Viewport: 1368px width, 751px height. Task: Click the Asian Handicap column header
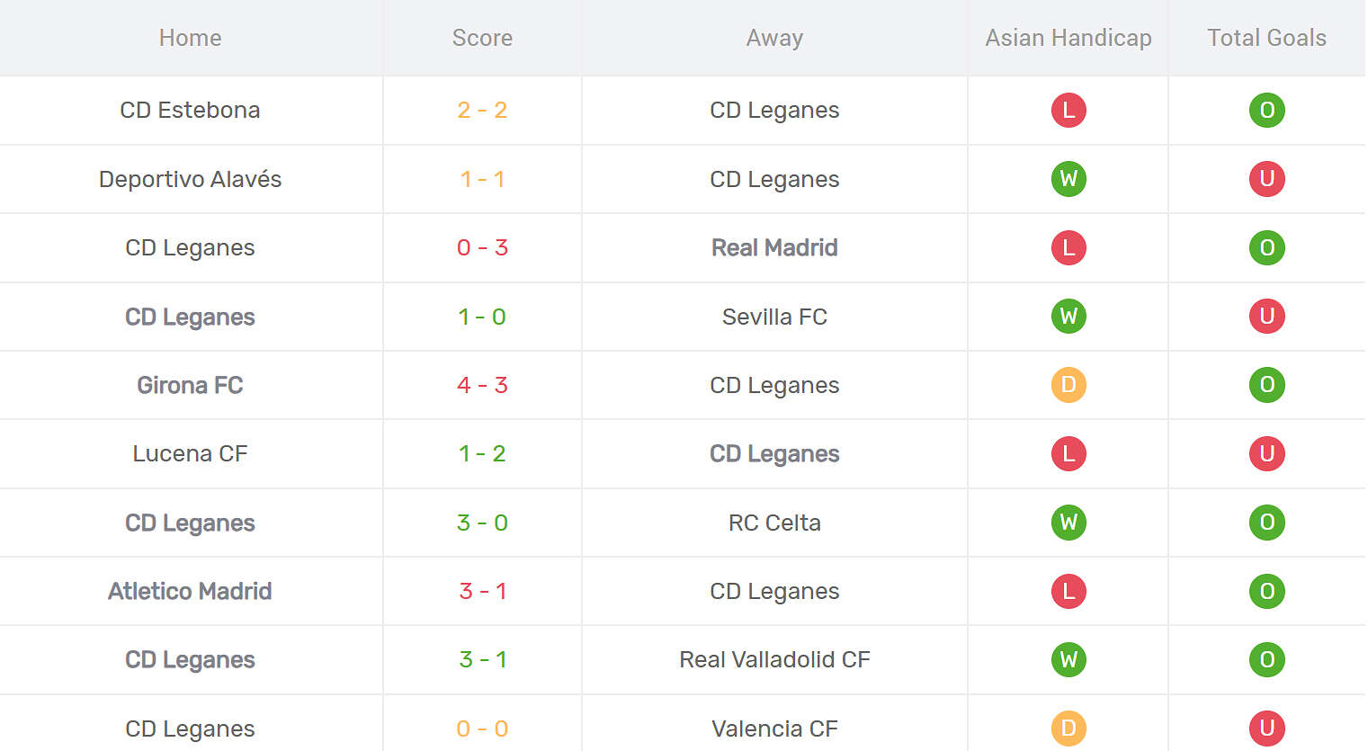coord(1068,38)
